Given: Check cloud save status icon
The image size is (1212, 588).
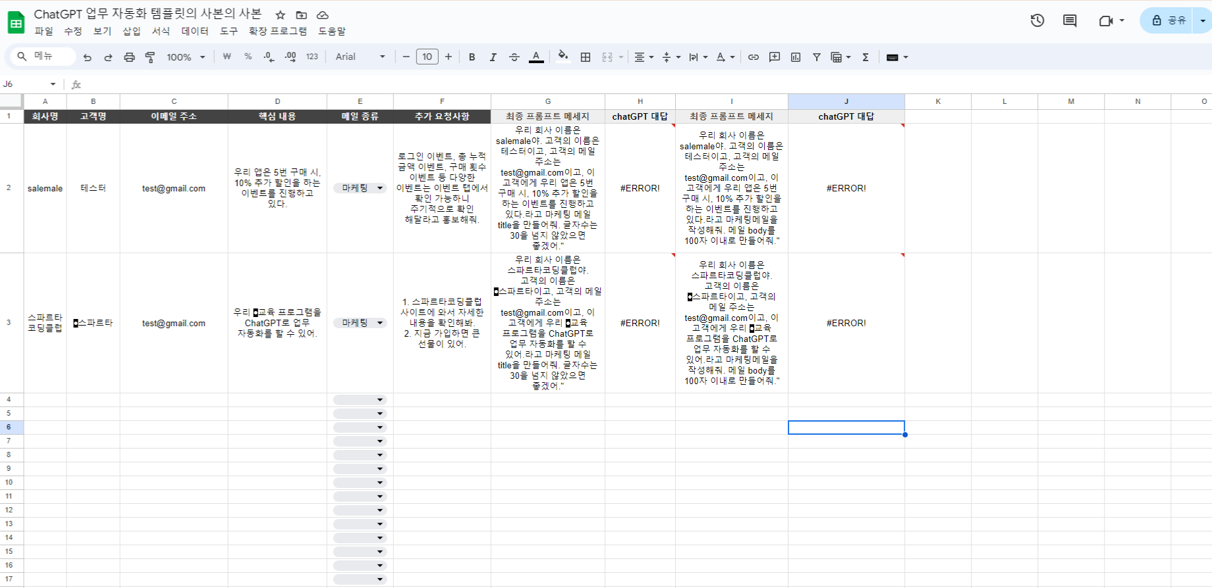Looking at the screenshot, I should [x=323, y=14].
